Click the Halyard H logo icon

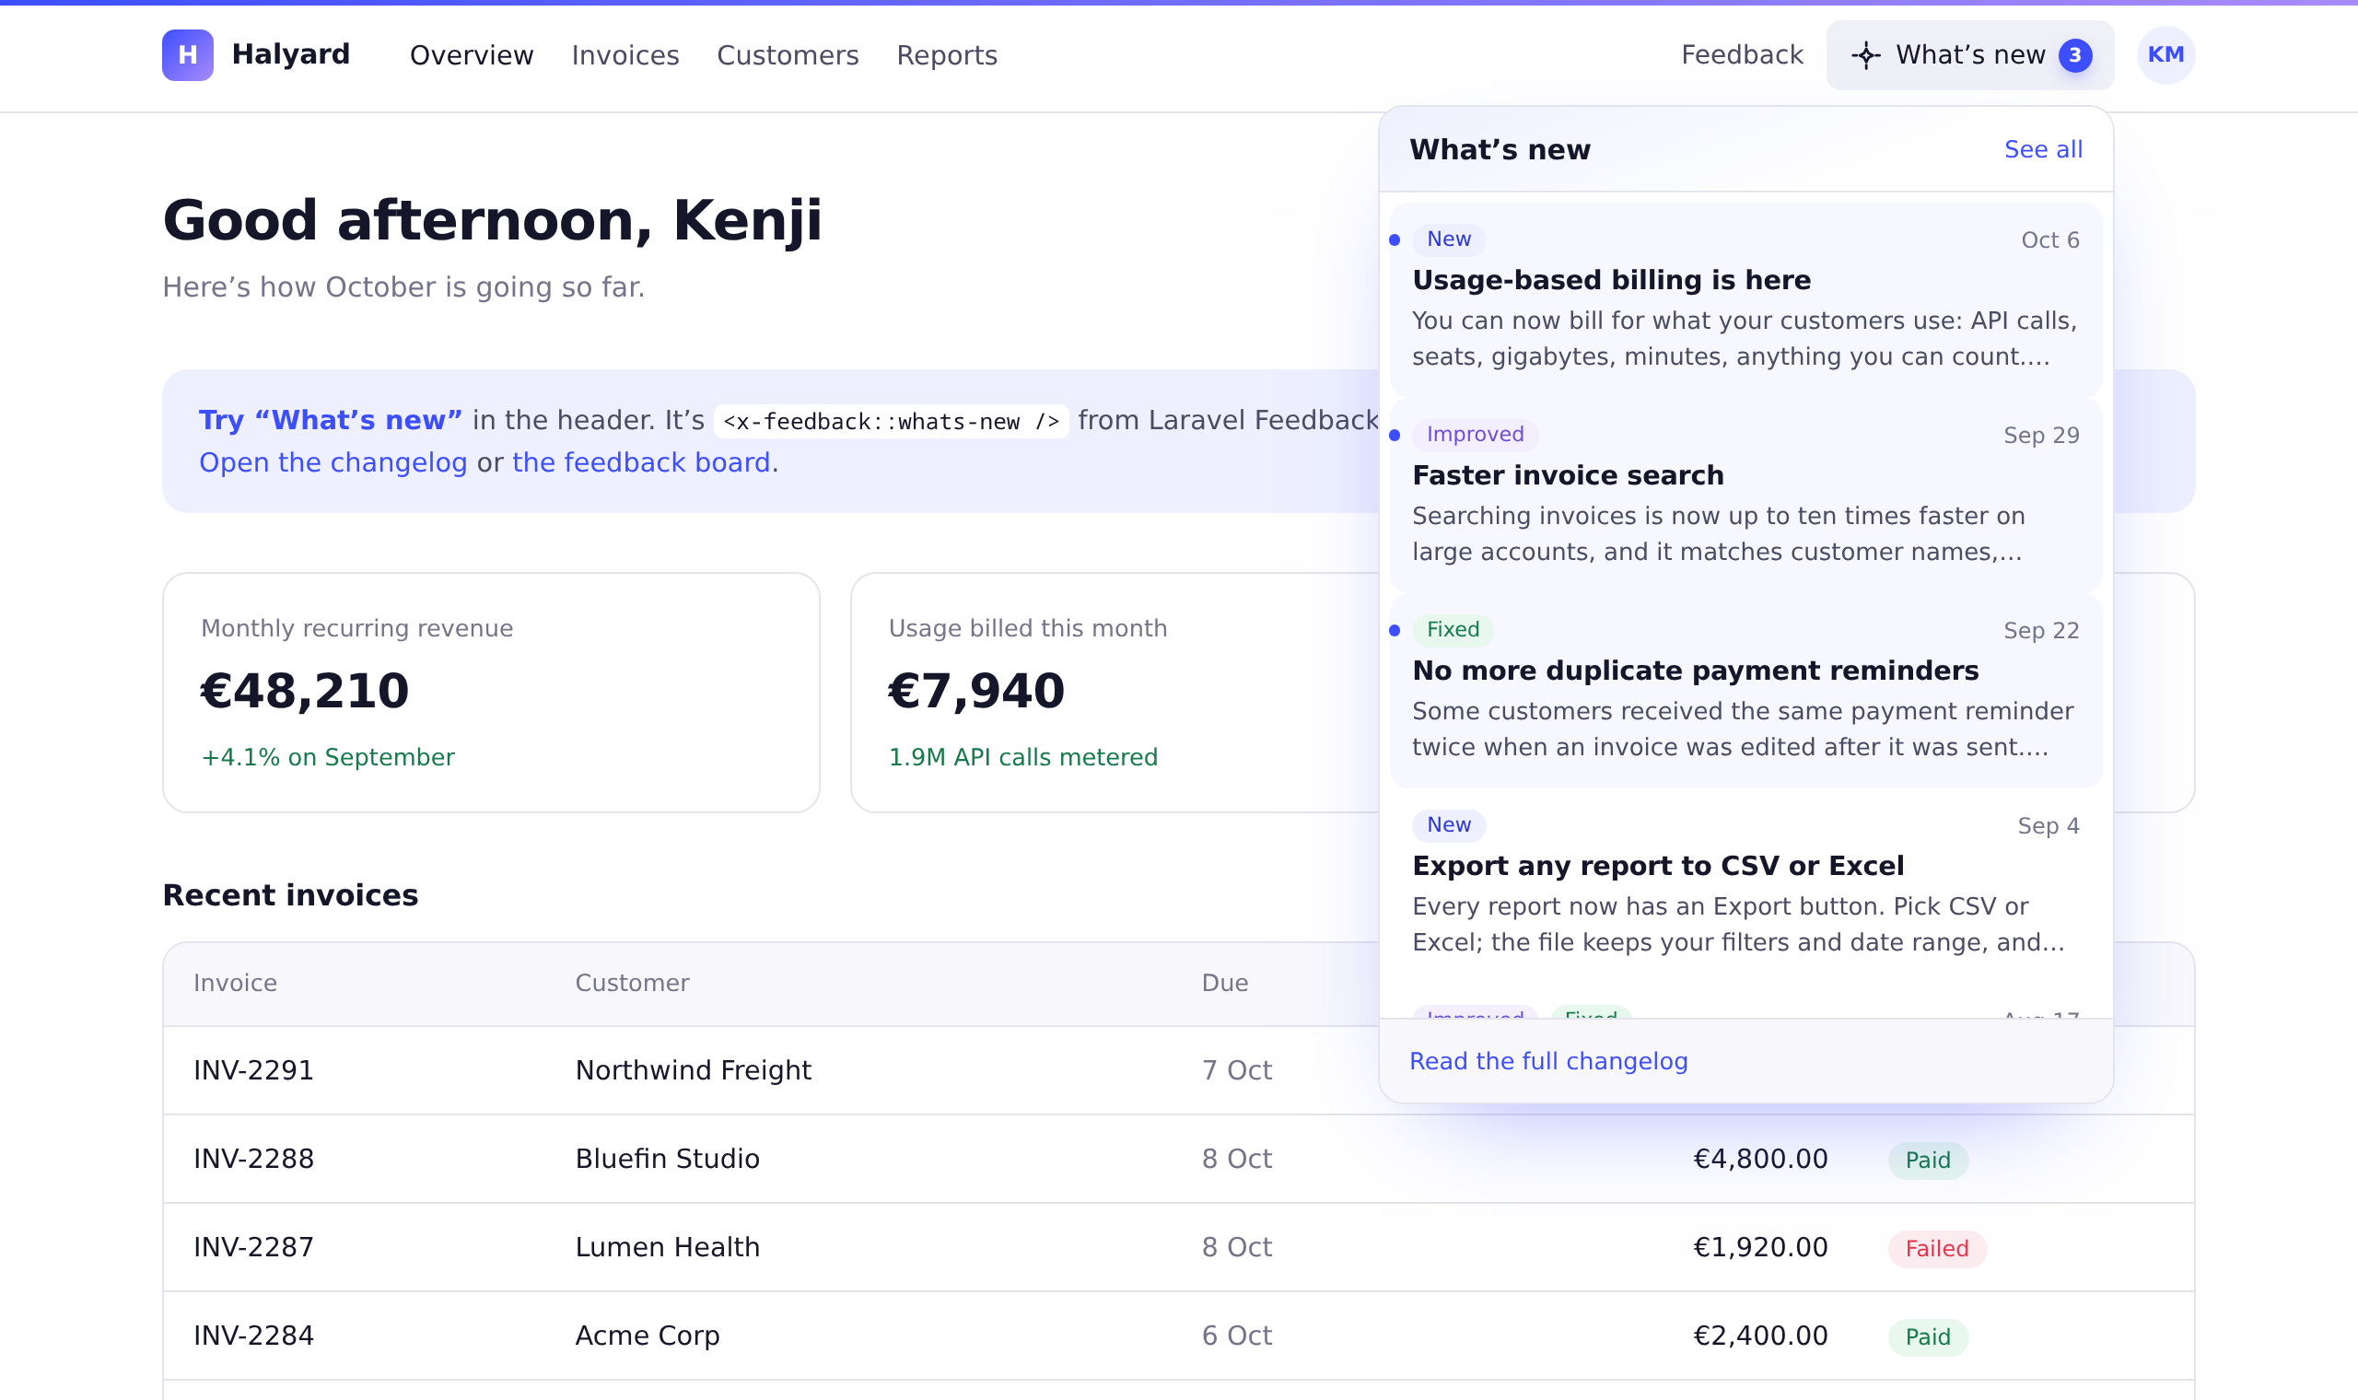[x=188, y=54]
